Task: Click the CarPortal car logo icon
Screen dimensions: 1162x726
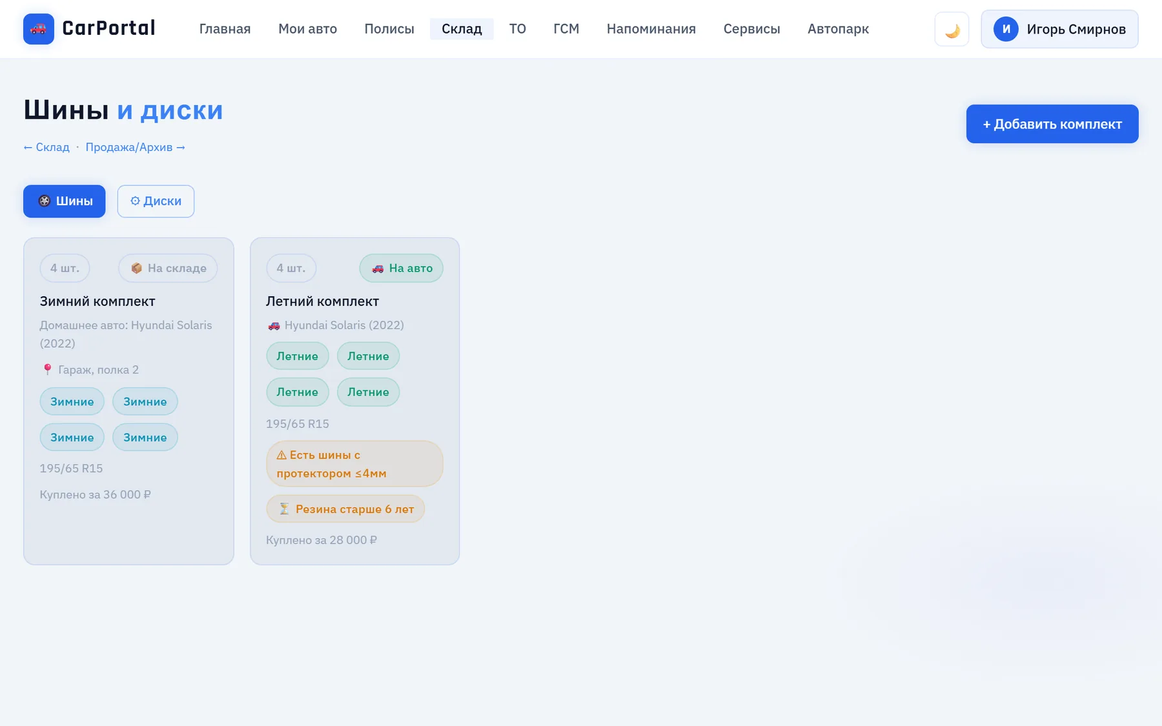Action: [x=39, y=29]
